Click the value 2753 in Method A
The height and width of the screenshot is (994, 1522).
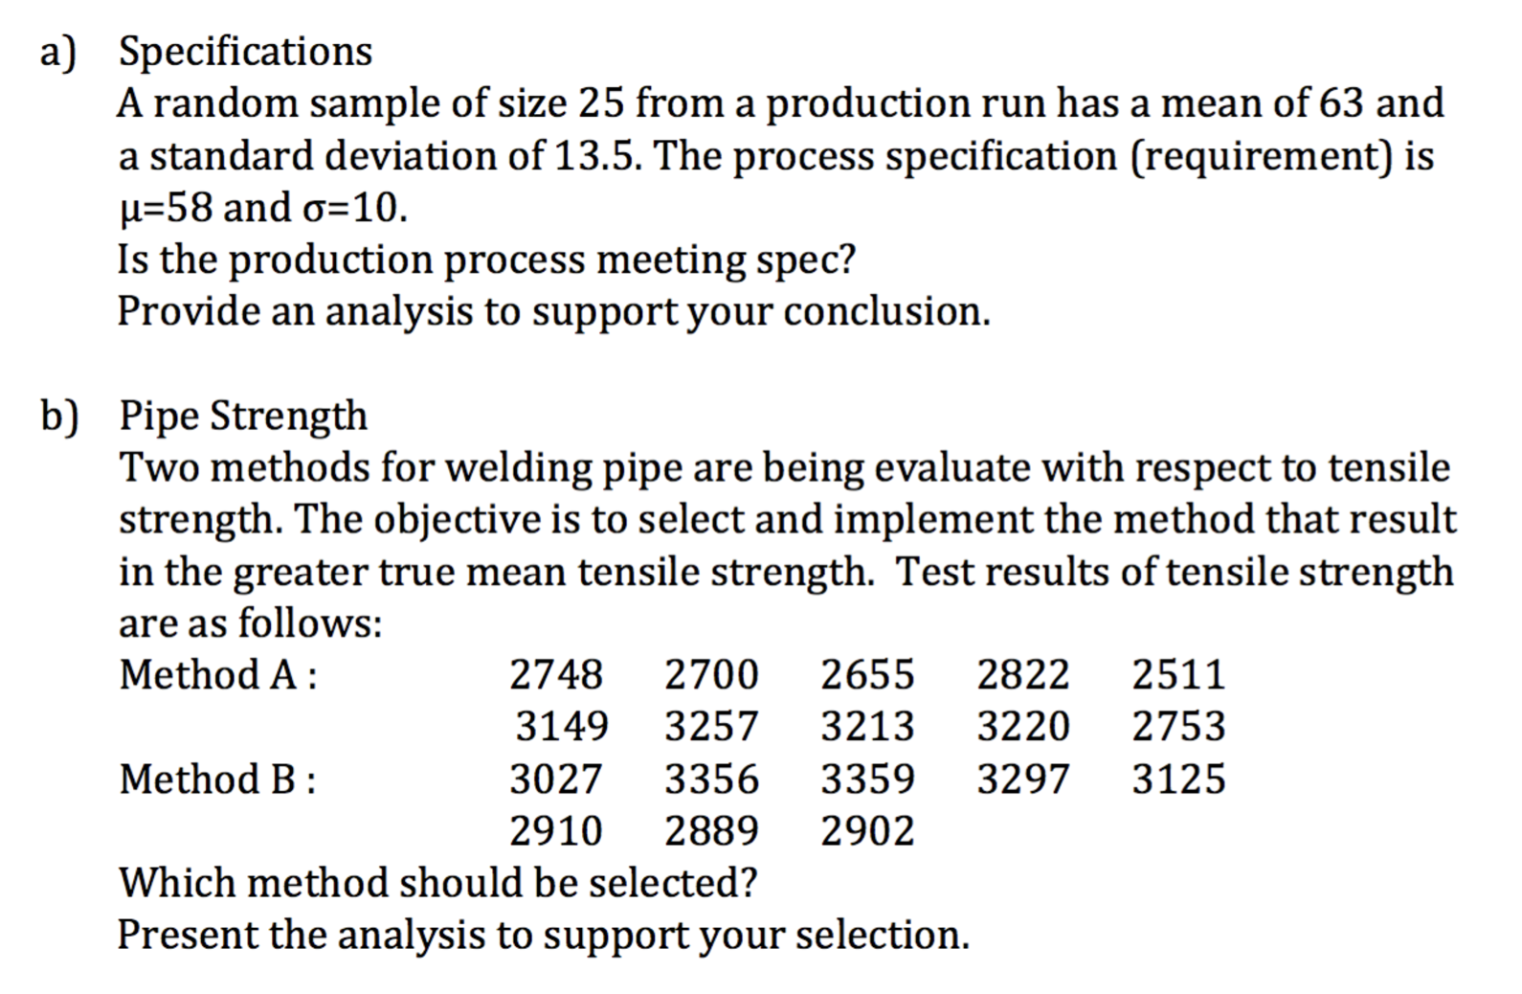(1178, 727)
